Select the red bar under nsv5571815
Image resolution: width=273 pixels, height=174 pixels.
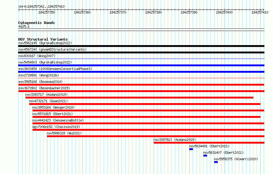[x=146, y=117]
